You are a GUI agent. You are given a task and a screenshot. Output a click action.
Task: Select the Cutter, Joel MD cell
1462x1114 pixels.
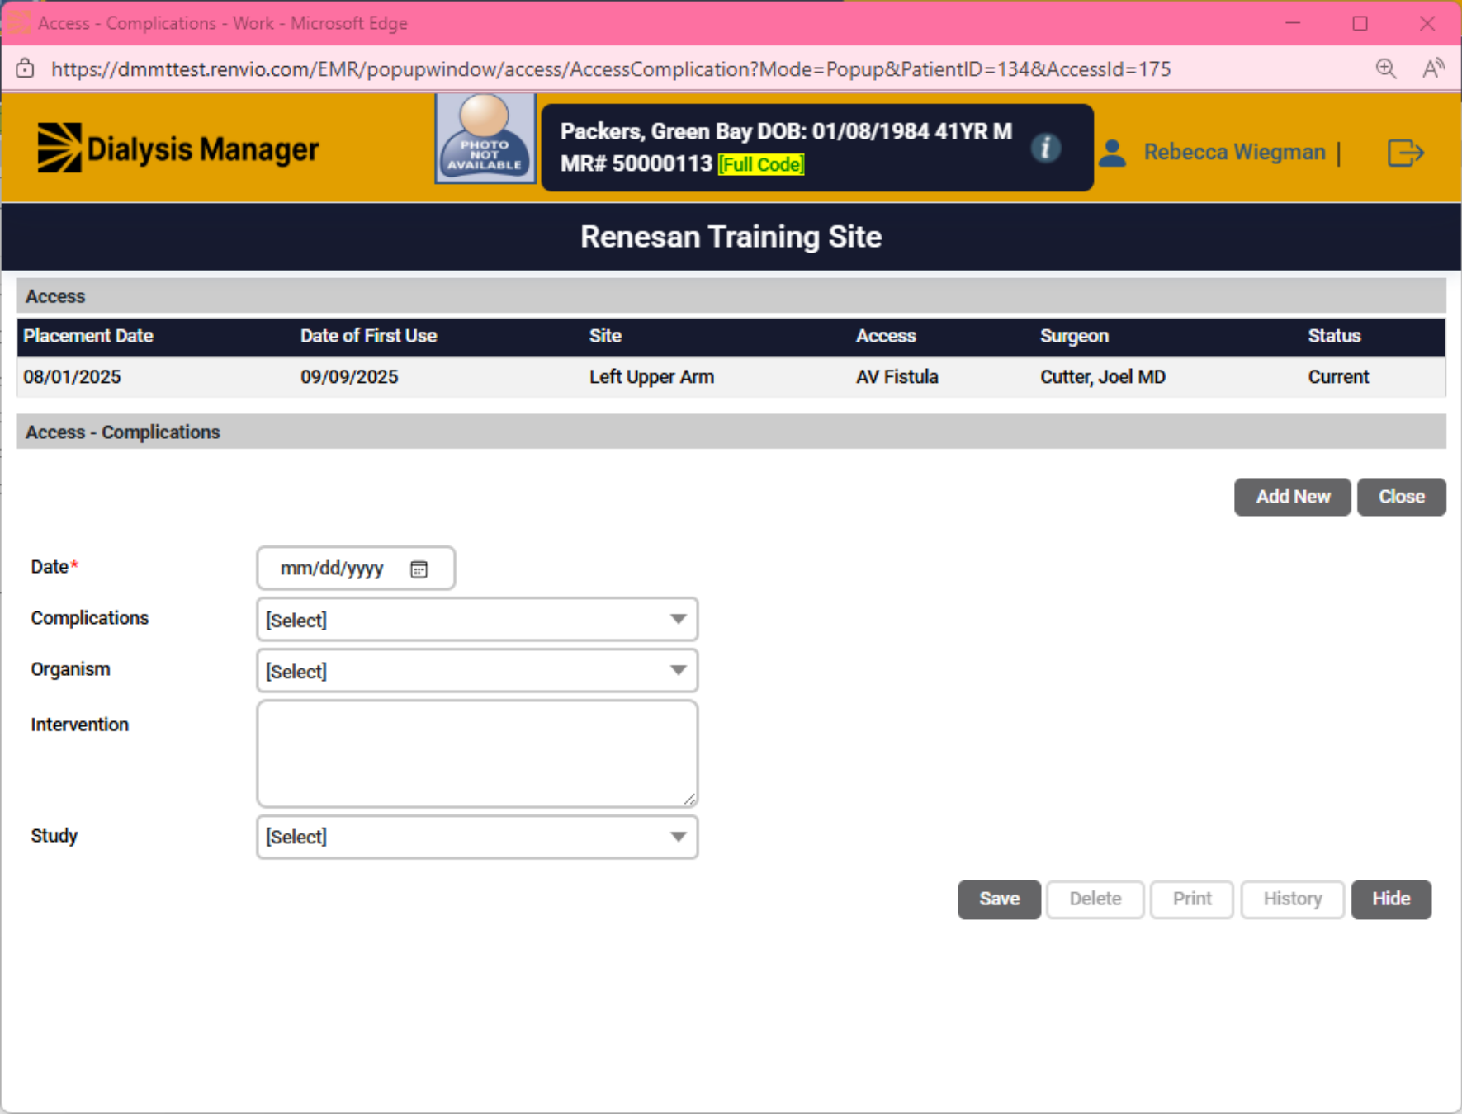[x=1103, y=377]
